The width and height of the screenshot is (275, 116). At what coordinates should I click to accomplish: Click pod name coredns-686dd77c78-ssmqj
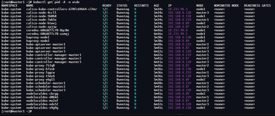pos(48,34)
